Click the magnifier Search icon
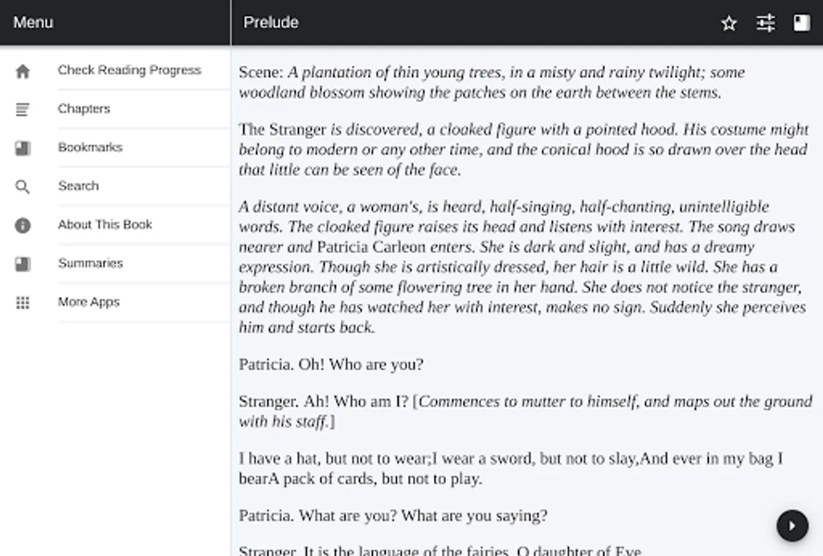This screenshot has height=556, width=823. pyautogui.click(x=23, y=187)
